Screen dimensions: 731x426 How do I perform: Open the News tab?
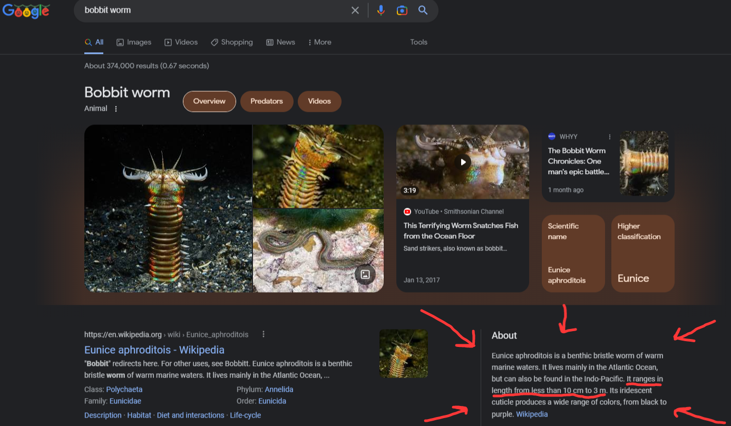(x=280, y=42)
